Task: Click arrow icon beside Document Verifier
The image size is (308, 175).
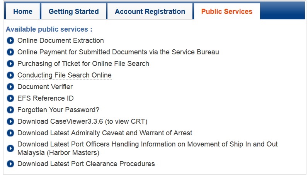Action: click(x=10, y=87)
